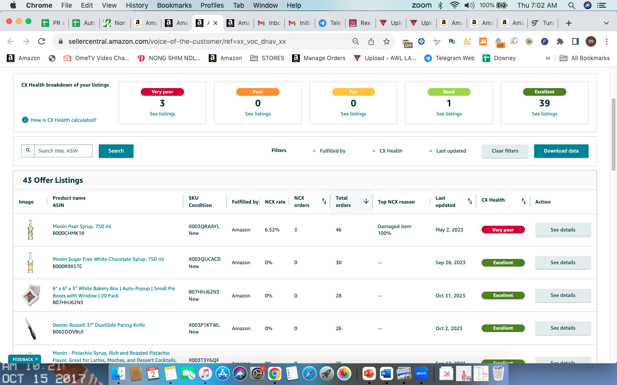
Task: Open PowerPoint from the Dock
Action: coord(369,373)
